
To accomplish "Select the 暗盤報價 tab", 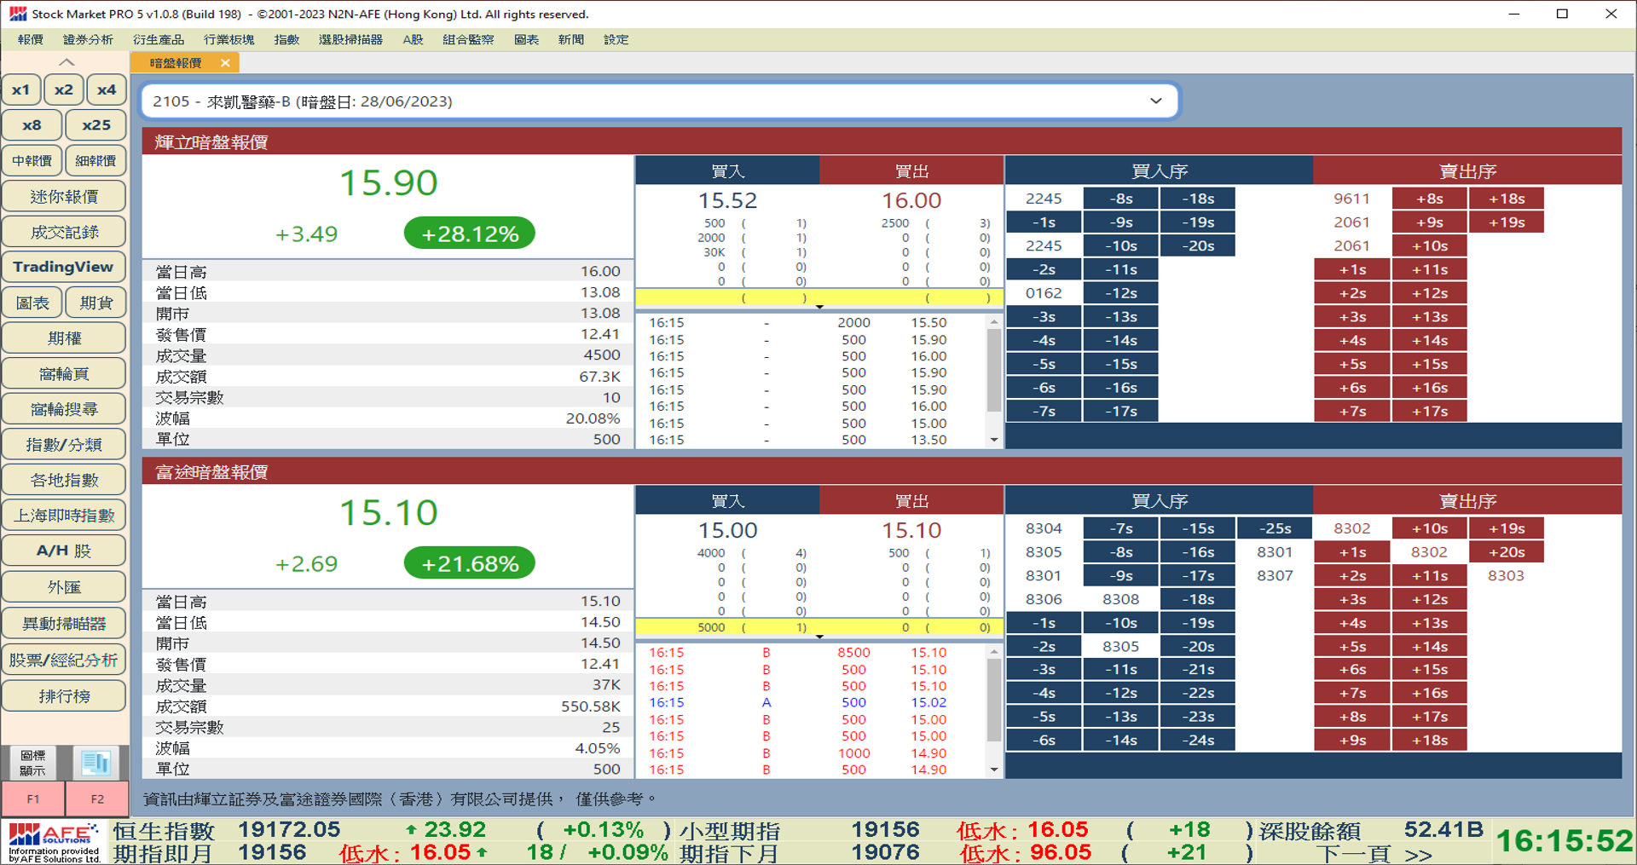I will (176, 63).
